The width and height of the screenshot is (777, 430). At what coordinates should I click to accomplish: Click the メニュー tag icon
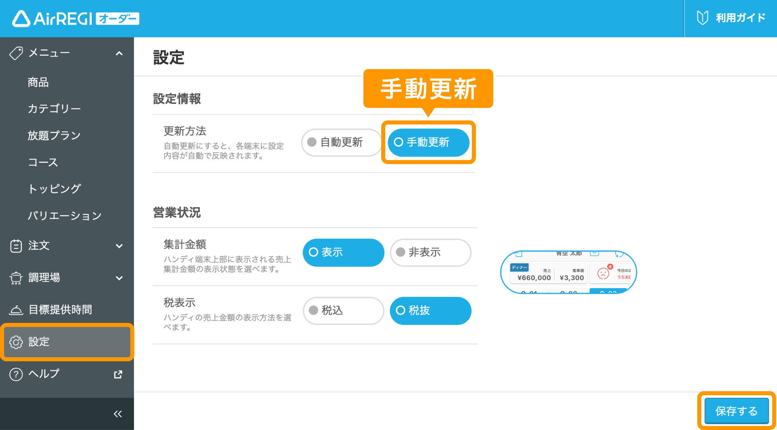pyautogui.click(x=16, y=53)
